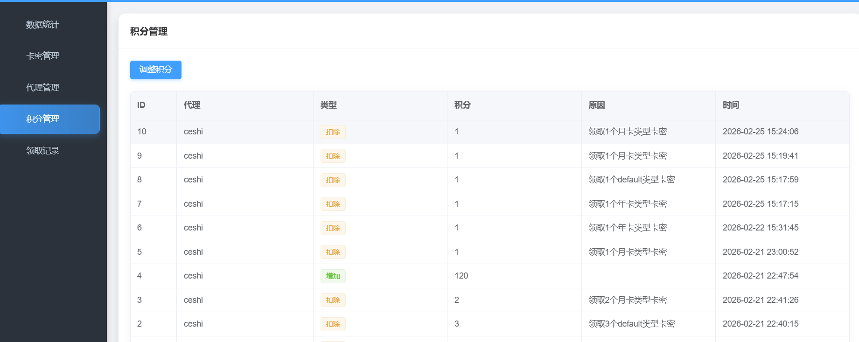Click the 代理 column header

click(x=192, y=105)
